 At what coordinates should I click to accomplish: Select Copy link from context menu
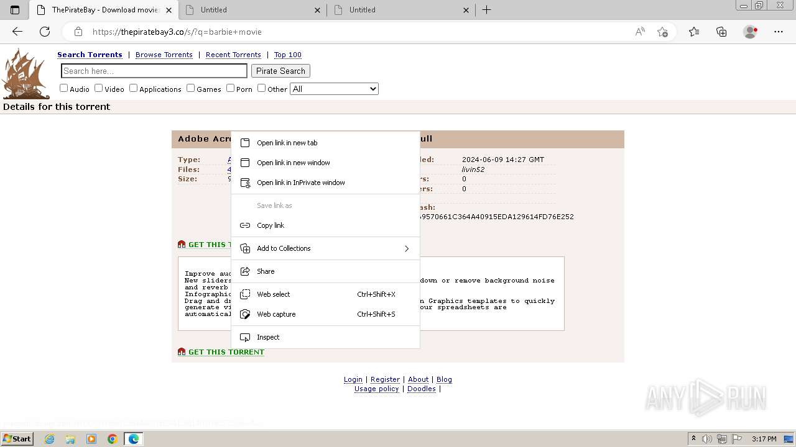(325, 225)
